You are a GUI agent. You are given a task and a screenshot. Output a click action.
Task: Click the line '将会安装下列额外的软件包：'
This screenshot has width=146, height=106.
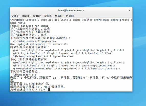pyautogui.click(x=30, y=47)
